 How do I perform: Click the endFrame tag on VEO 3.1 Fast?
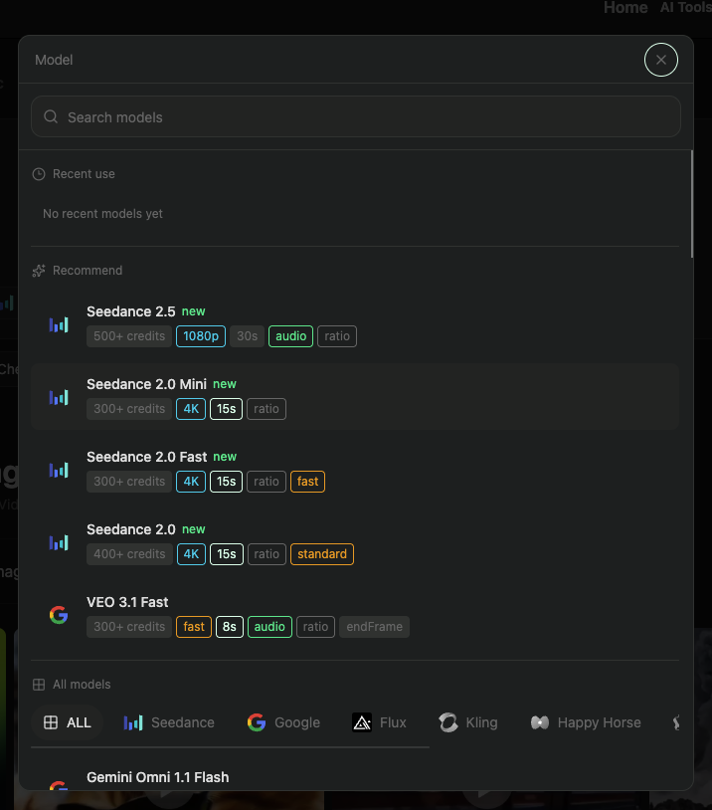pyautogui.click(x=374, y=627)
